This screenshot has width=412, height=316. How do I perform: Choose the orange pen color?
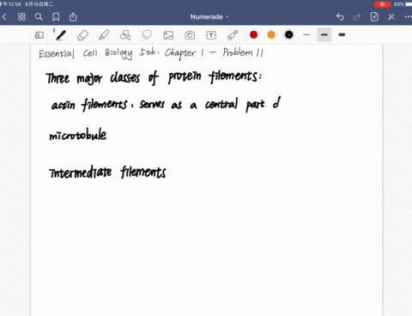pos(271,35)
